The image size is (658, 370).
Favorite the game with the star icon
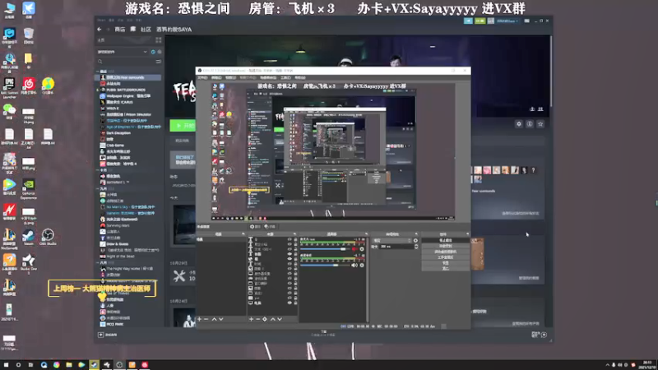(540, 124)
